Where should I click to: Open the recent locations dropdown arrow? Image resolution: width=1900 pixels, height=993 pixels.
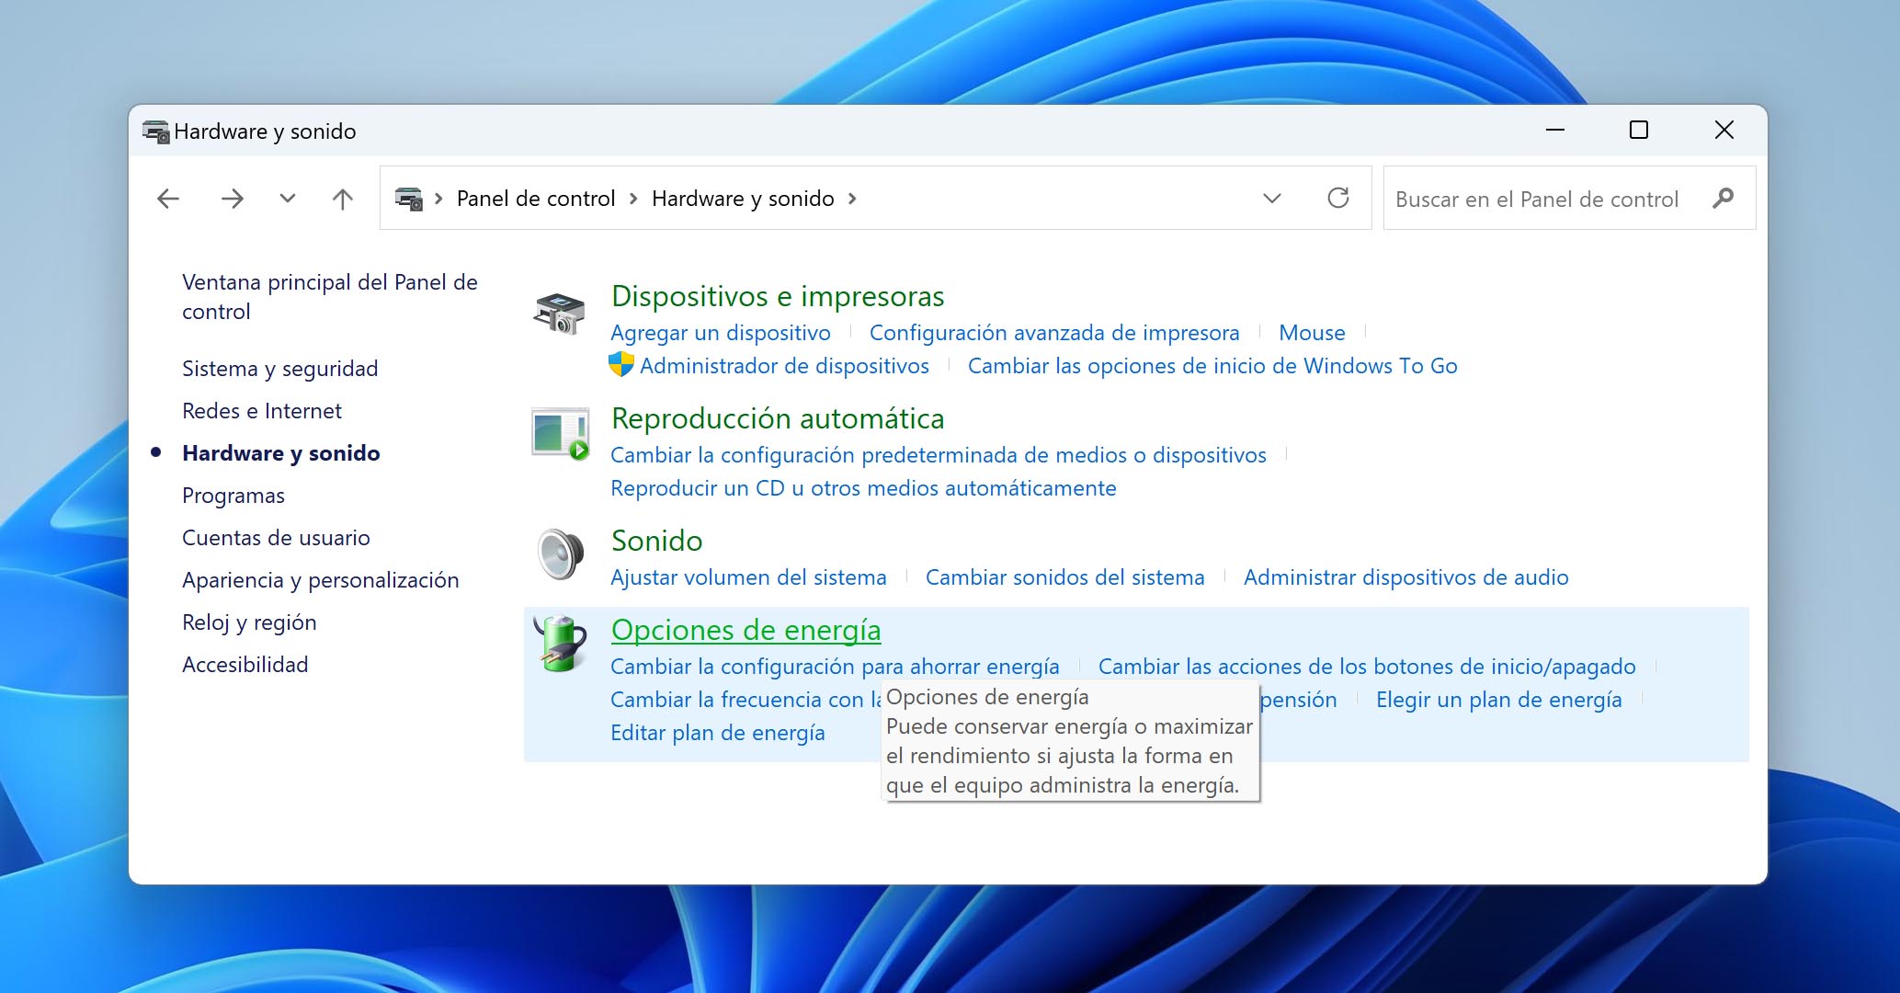point(288,199)
